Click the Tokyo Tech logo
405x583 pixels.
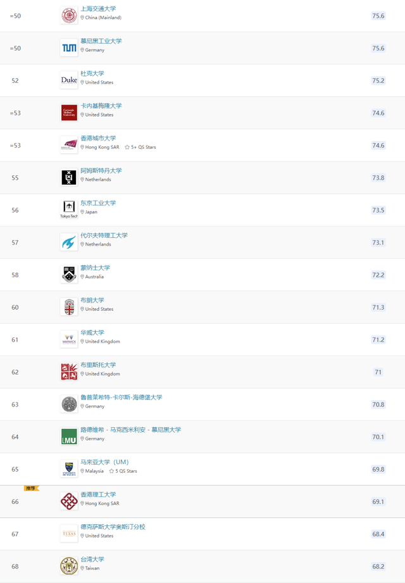[x=68, y=209]
